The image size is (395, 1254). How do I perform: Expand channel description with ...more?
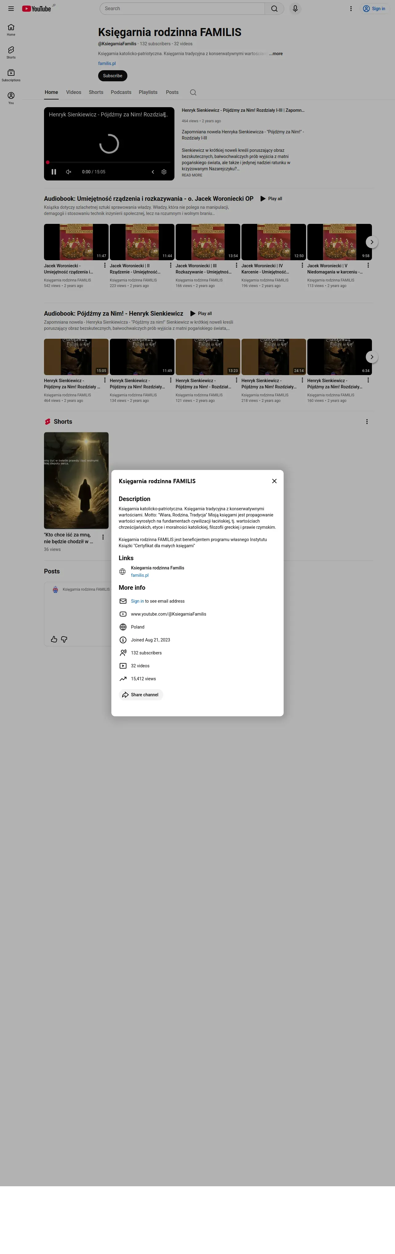click(276, 54)
